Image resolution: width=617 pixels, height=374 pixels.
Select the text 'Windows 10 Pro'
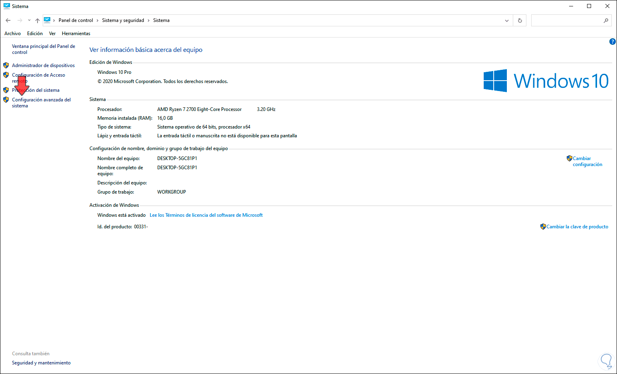click(114, 72)
